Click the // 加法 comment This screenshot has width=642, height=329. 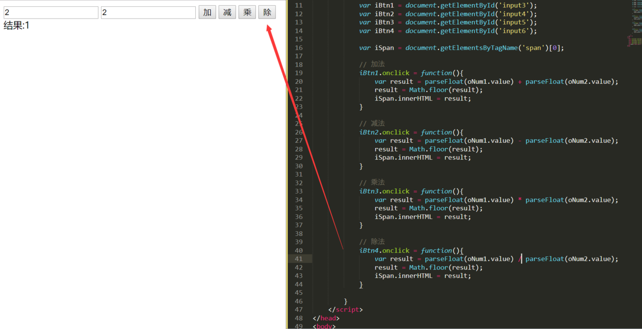point(372,64)
